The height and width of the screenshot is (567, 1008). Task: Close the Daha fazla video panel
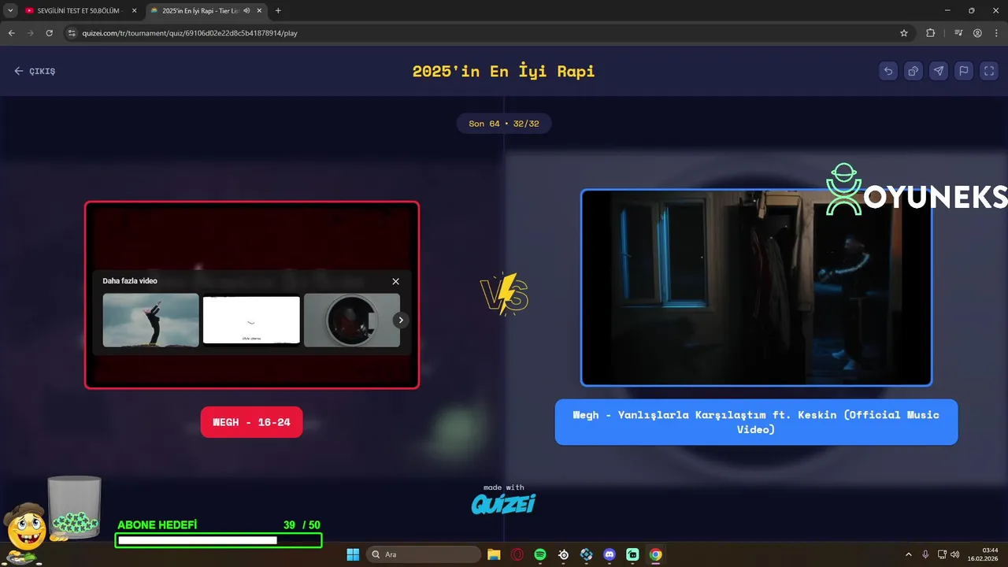(x=395, y=281)
